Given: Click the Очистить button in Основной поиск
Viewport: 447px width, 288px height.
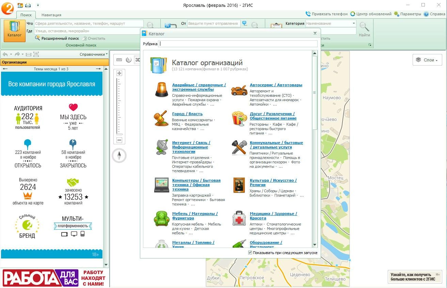Looking at the screenshot, I should tap(94, 38).
